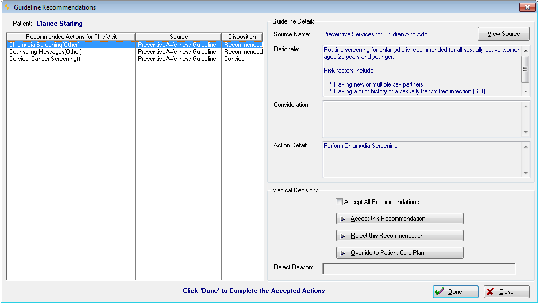Click Action Detail scrollbar up arrow

(525, 147)
